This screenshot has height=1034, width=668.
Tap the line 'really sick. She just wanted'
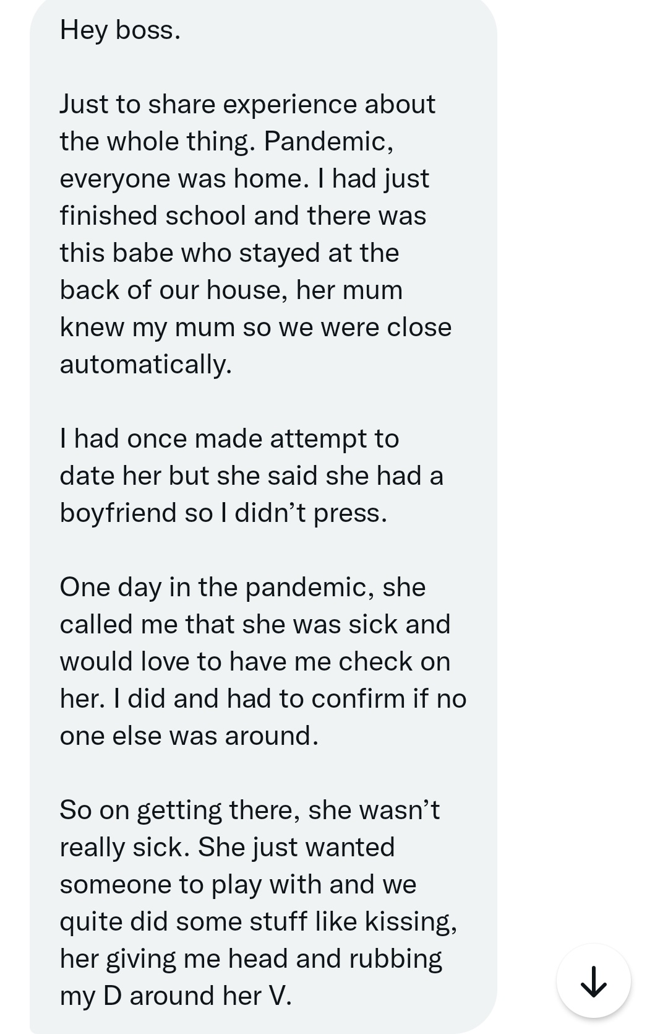227,847
